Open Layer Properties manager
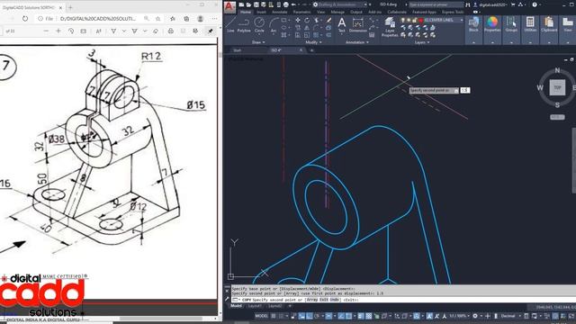Viewport: 576px width, 324px height. (x=390, y=27)
